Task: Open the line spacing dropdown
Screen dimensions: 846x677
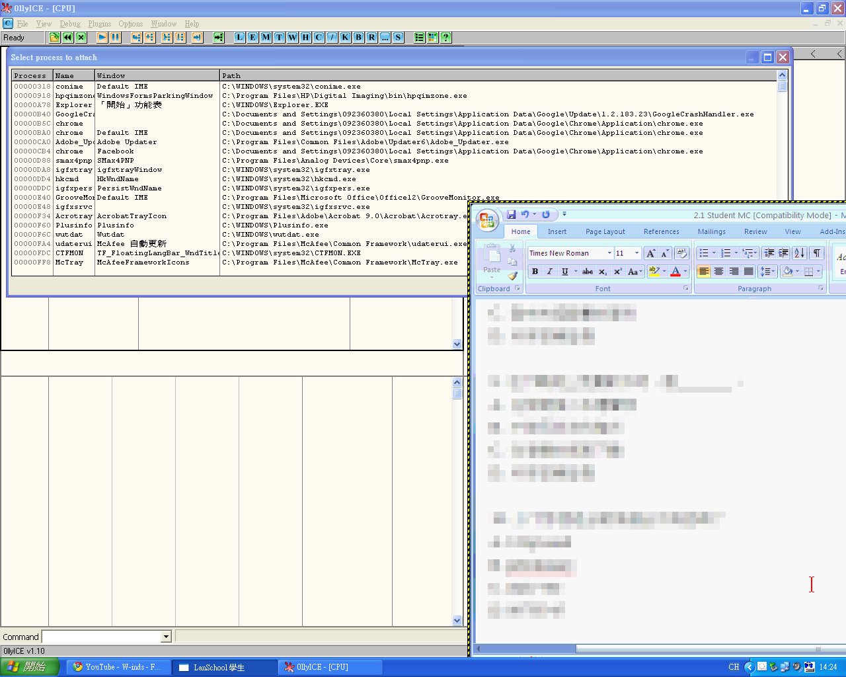Action: click(x=767, y=272)
